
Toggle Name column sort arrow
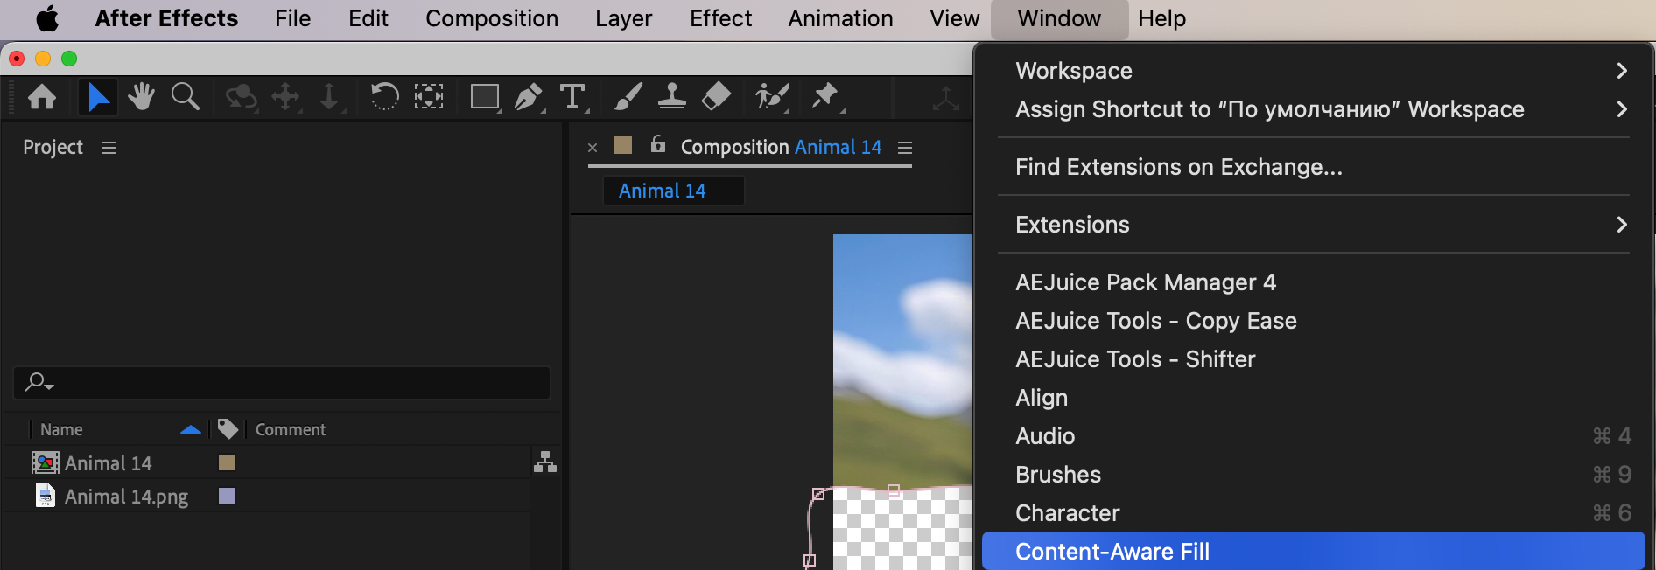(x=191, y=429)
